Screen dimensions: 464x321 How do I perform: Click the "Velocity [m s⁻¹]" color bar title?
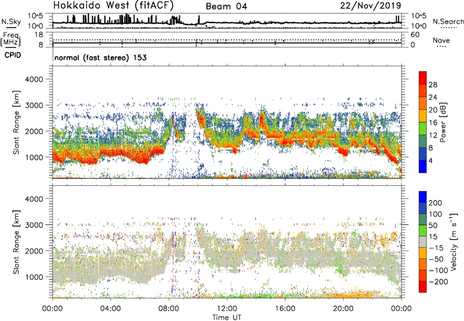point(454,242)
